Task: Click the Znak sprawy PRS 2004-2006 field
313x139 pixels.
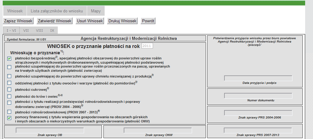Action: click(x=258, y=113)
